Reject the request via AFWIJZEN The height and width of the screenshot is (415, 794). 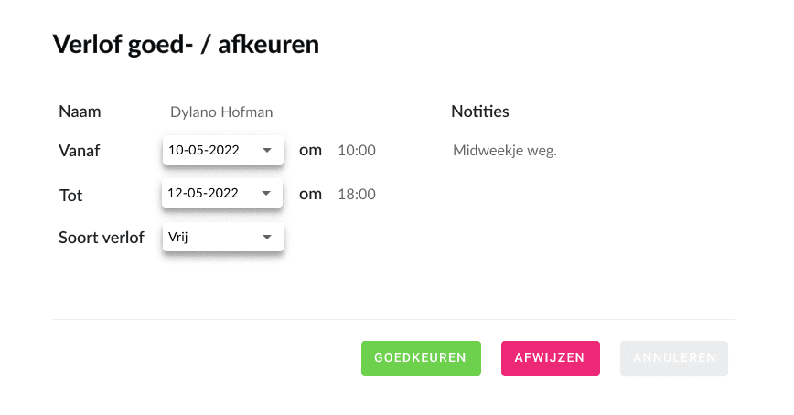coord(550,358)
